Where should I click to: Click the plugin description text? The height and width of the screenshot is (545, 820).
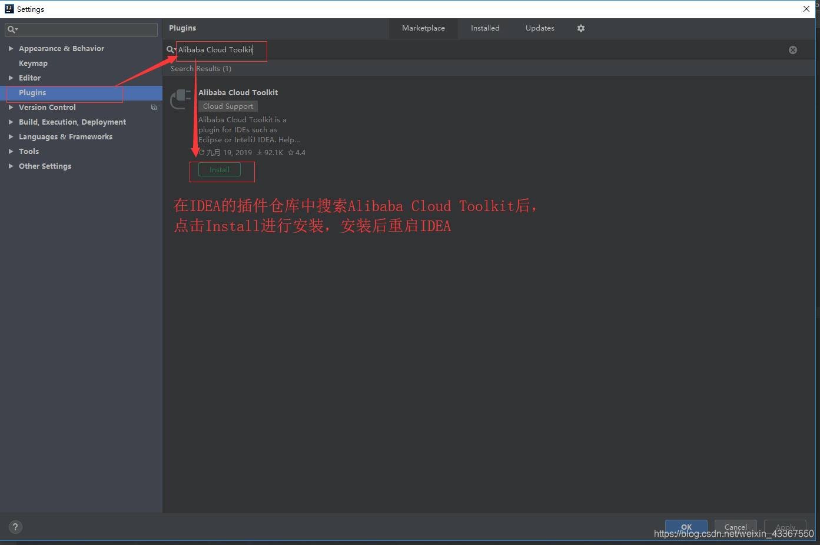point(249,130)
